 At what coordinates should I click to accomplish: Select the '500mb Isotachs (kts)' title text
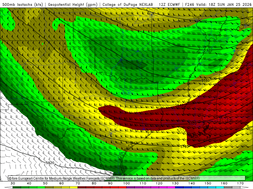tap(23, 4)
